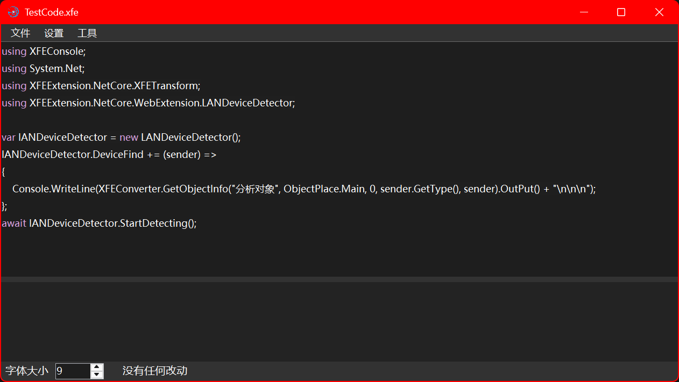Screen dimensions: 679x382
Task: Increase font size using the up stepper arrow
Action: pos(96,367)
